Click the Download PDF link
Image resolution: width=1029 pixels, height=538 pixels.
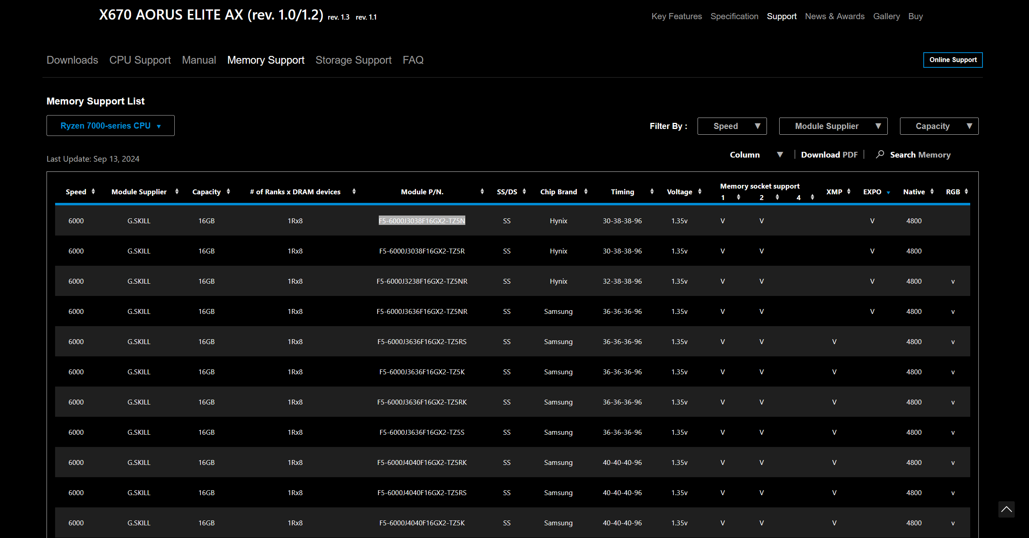click(829, 155)
